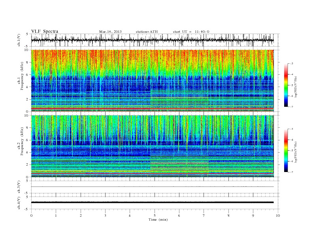The width and height of the screenshot is (313, 242).
Task: Click the time axis tick label '5'
Action: click(x=155, y=216)
